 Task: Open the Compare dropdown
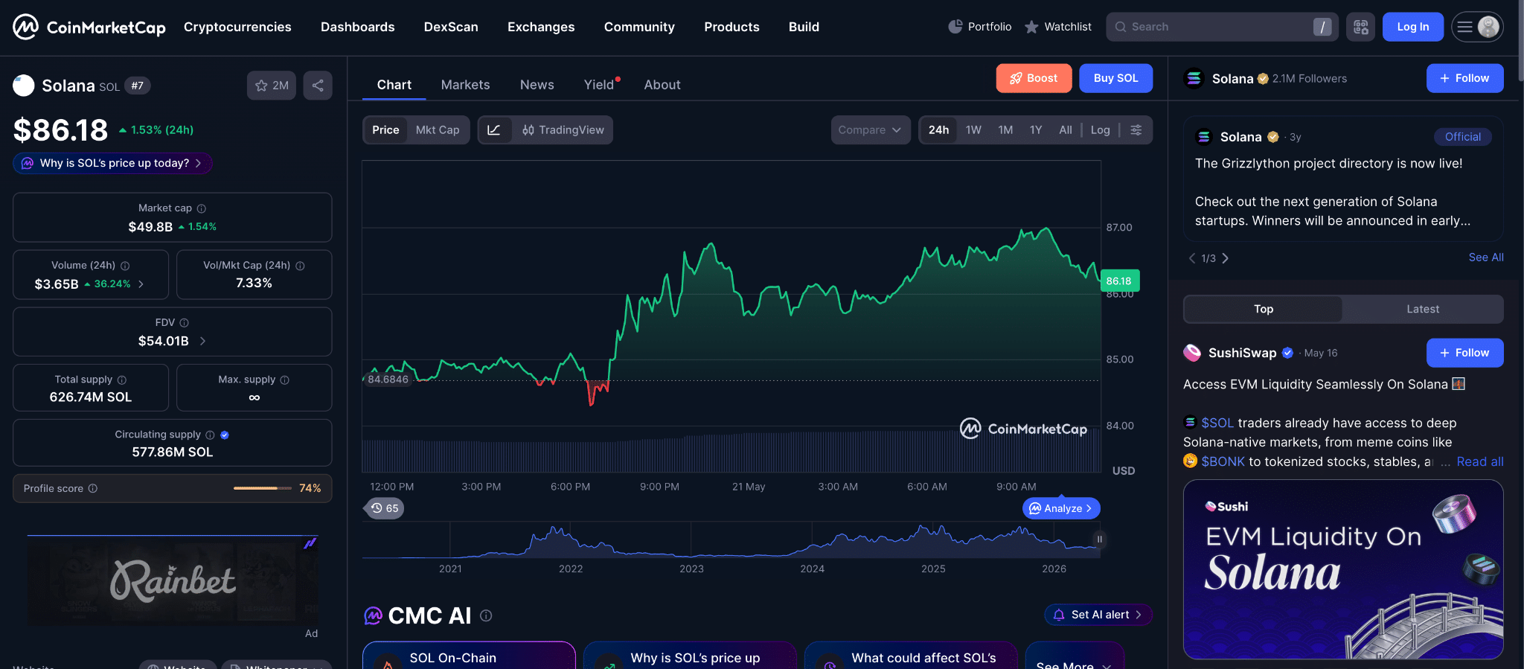871,130
